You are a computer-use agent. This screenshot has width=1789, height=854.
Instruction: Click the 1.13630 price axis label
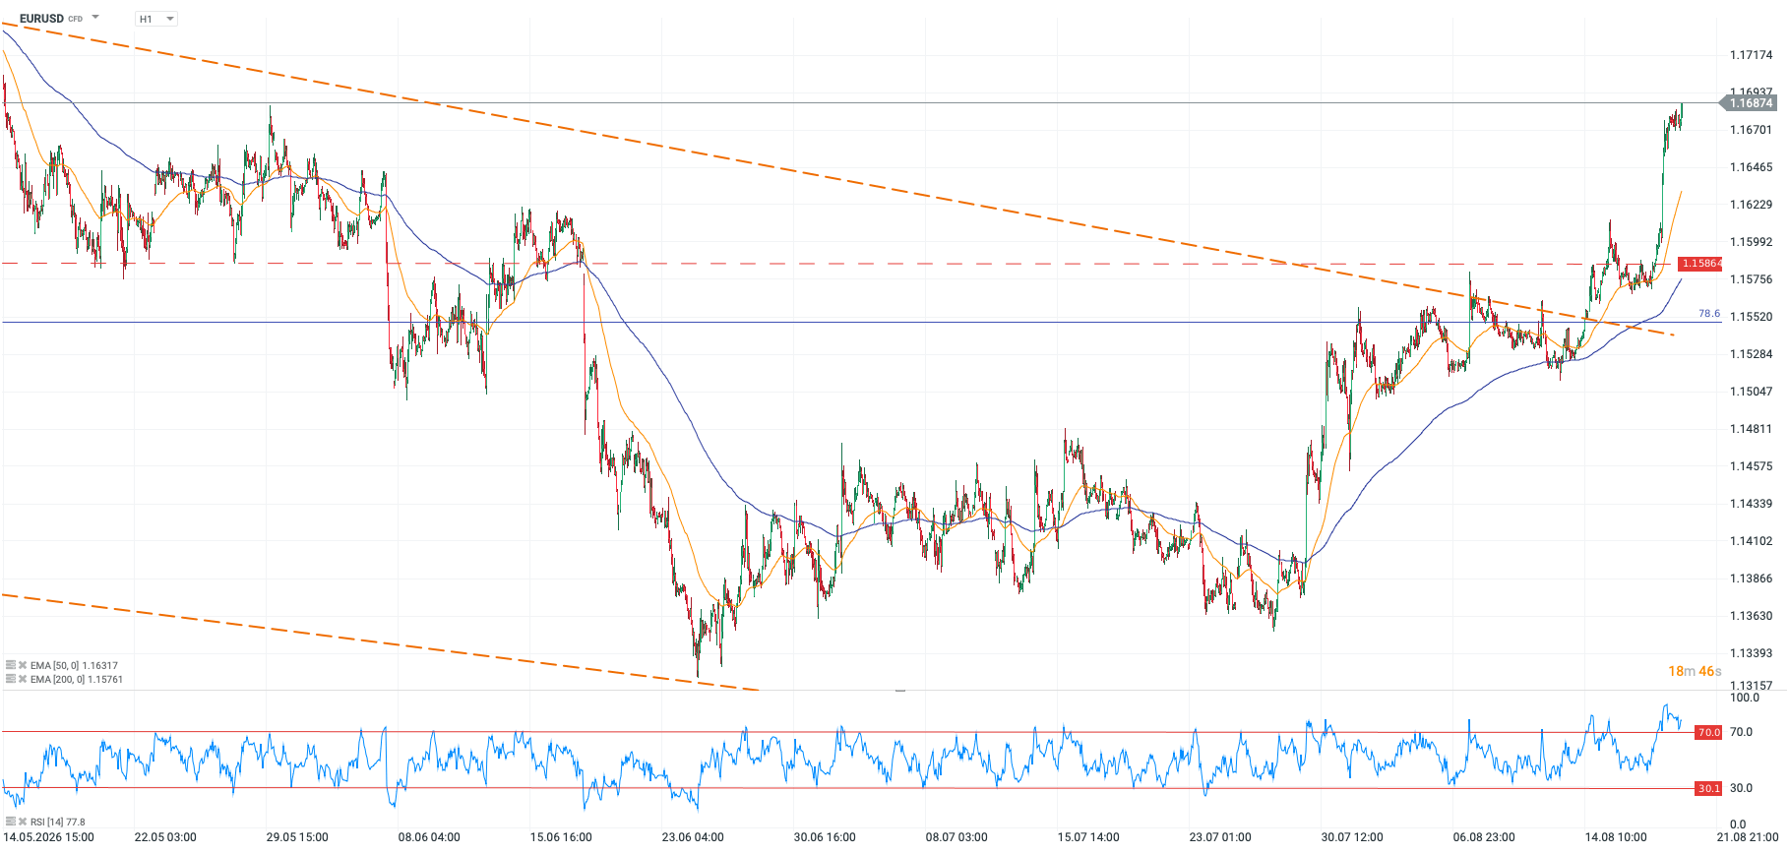coord(1752,616)
